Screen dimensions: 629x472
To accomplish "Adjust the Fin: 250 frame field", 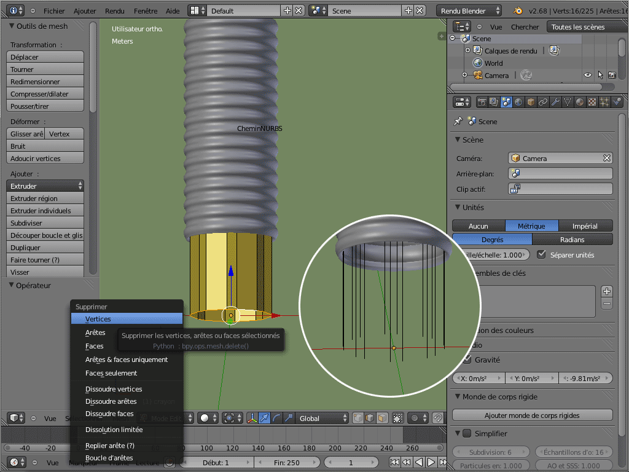I will point(287,462).
